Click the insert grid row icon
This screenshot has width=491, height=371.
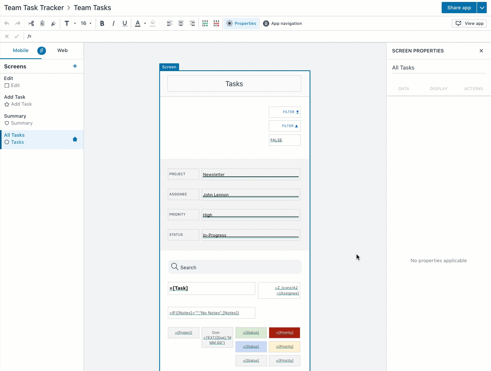pyautogui.click(x=205, y=23)
